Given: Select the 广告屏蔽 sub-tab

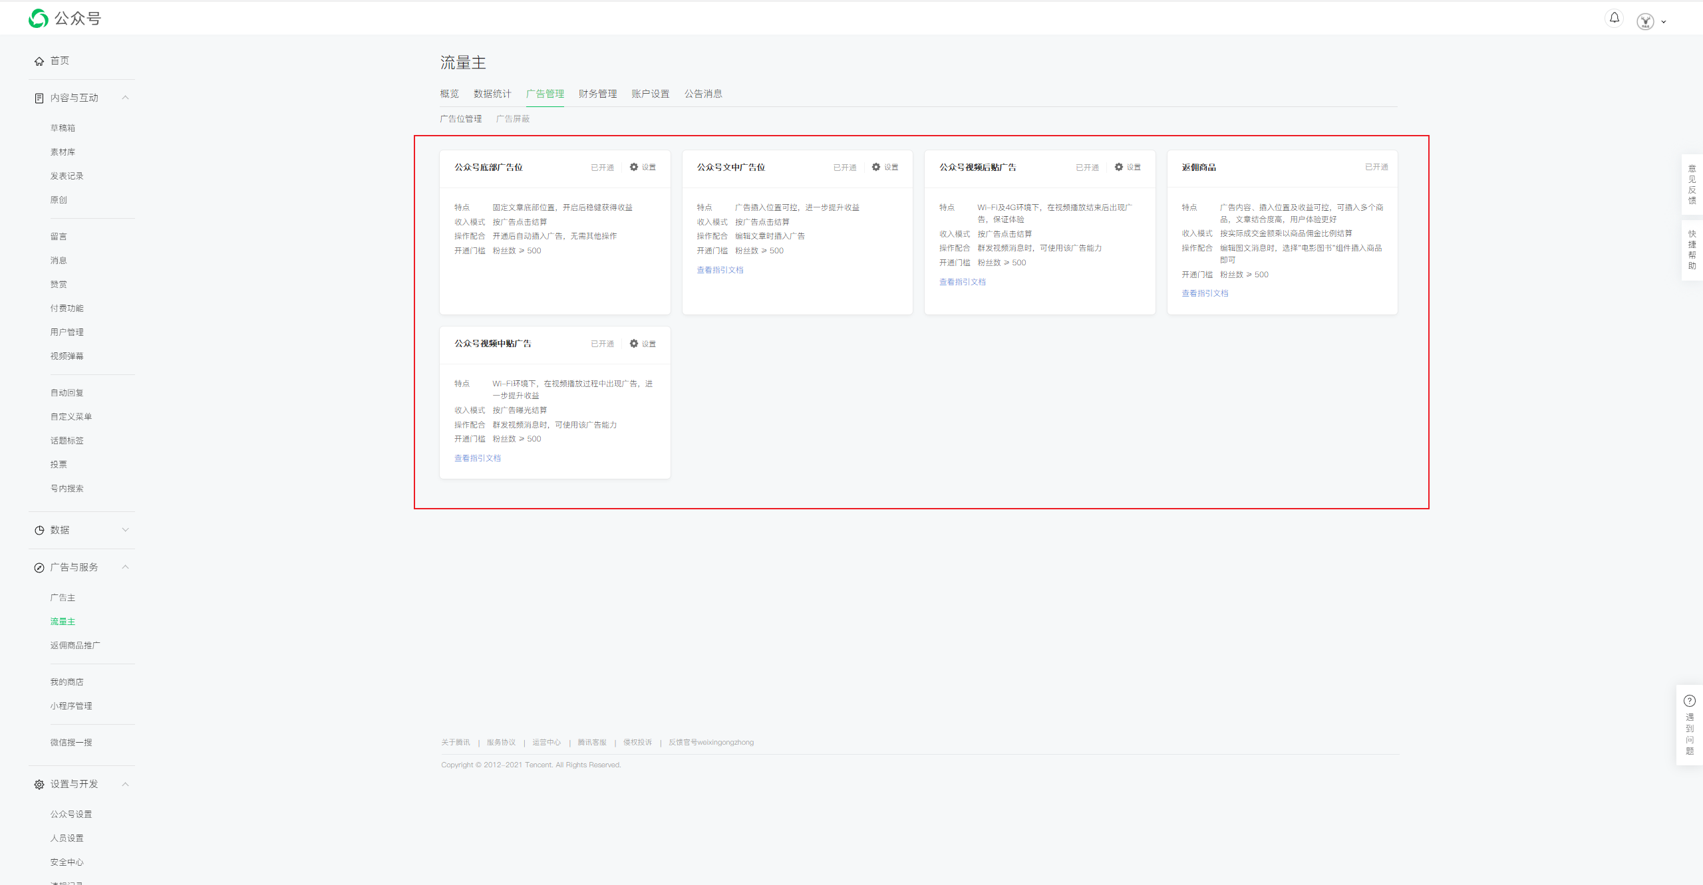Looking at the screenshot, I should [513, 119].
